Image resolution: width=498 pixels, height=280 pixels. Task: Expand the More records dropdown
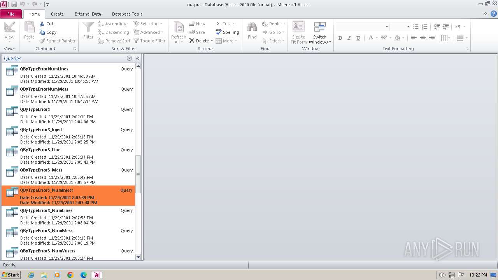pyautogui.click(x=226, y=41)
